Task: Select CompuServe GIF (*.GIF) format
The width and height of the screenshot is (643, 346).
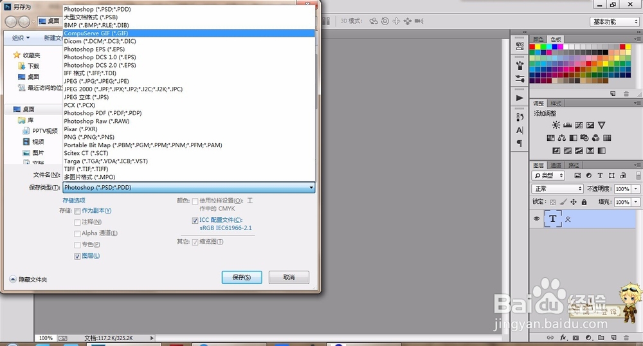Action: (188, 33)
